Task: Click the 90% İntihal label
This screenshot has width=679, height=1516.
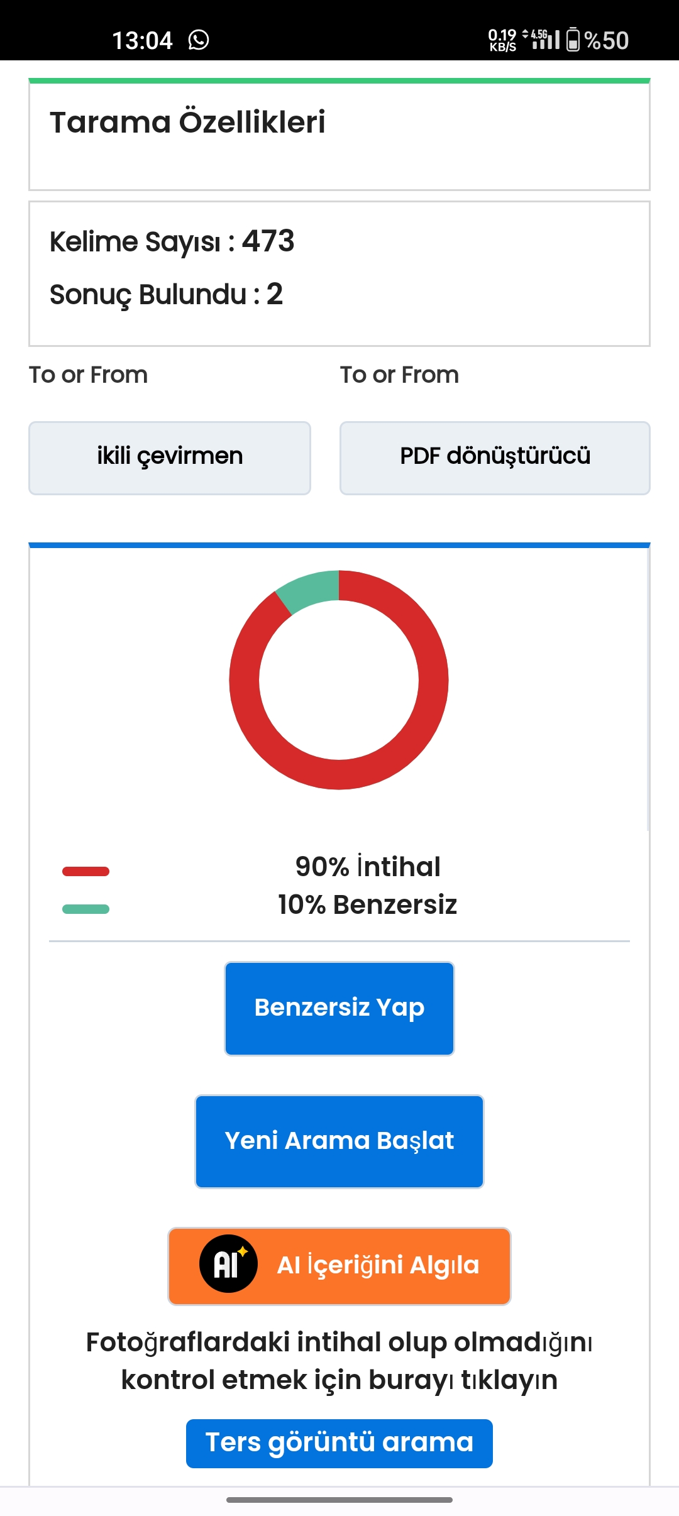Action: [368, 867]
